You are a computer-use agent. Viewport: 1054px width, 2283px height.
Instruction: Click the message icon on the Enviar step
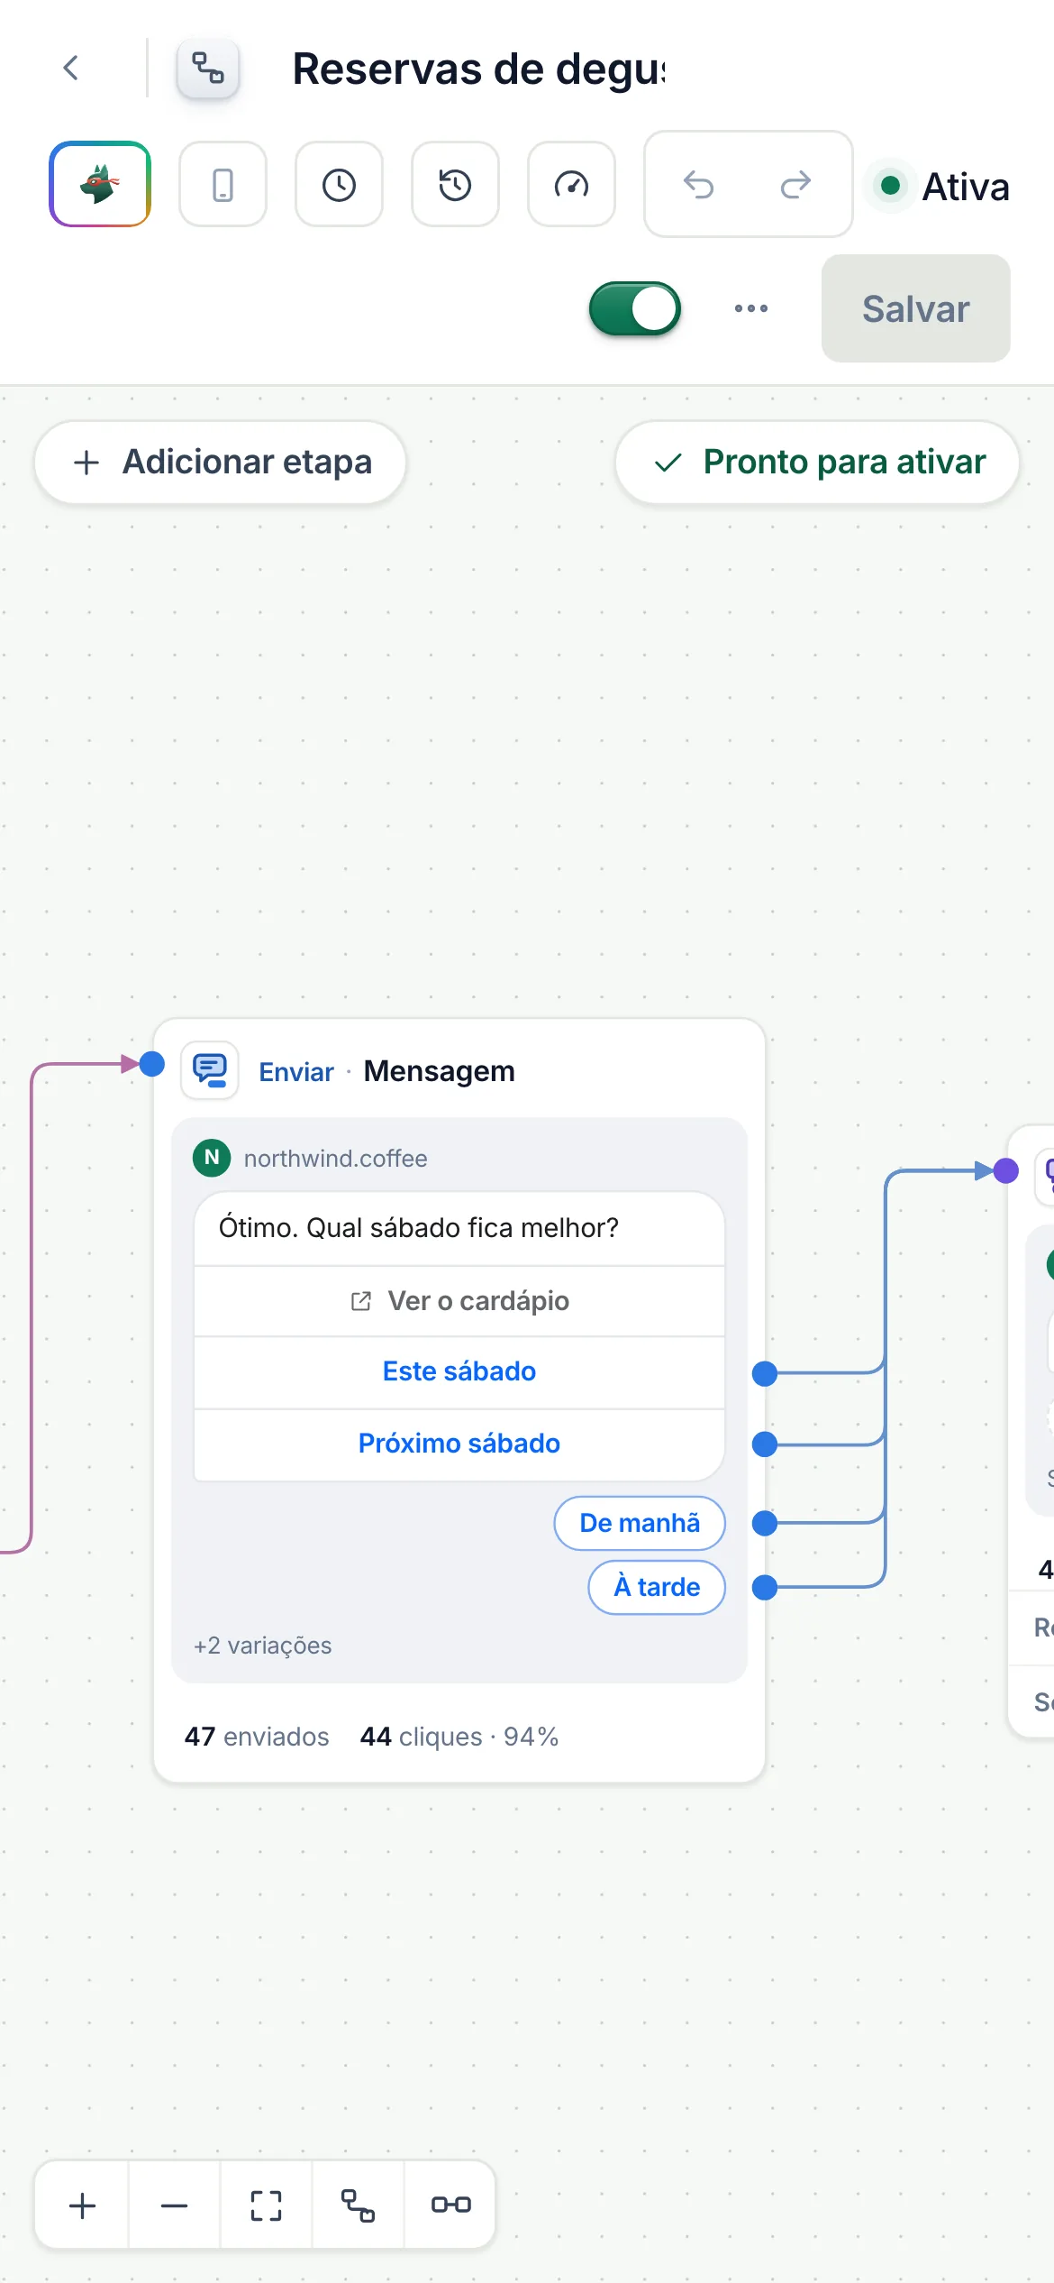coord(210,1070)
